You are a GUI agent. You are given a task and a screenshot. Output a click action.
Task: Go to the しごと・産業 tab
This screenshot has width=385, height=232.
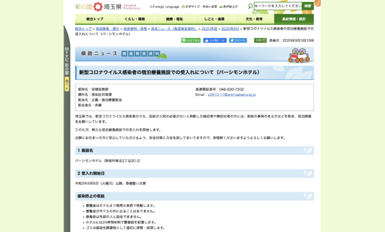tap(214, 19)
